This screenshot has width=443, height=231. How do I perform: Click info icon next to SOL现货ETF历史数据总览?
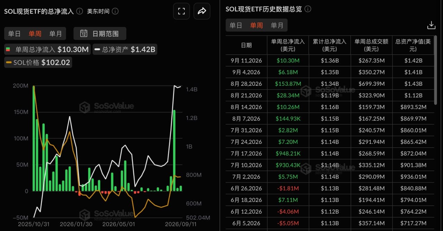pos(308,9)
